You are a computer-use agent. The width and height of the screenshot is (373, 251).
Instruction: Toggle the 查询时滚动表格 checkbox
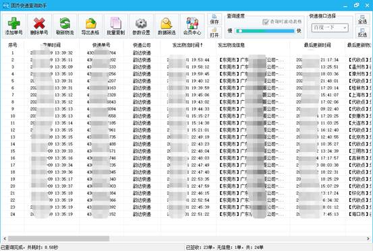click(266, 22)
